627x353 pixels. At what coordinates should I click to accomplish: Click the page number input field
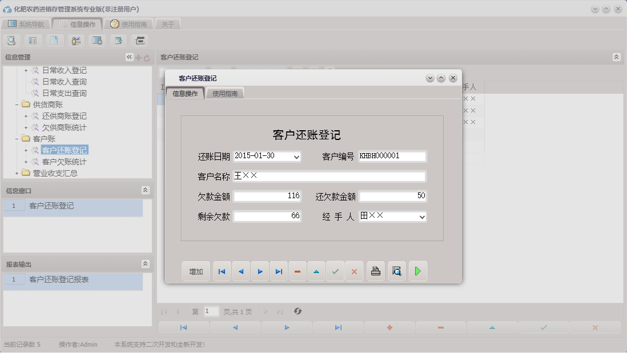(x=210, y=311)
